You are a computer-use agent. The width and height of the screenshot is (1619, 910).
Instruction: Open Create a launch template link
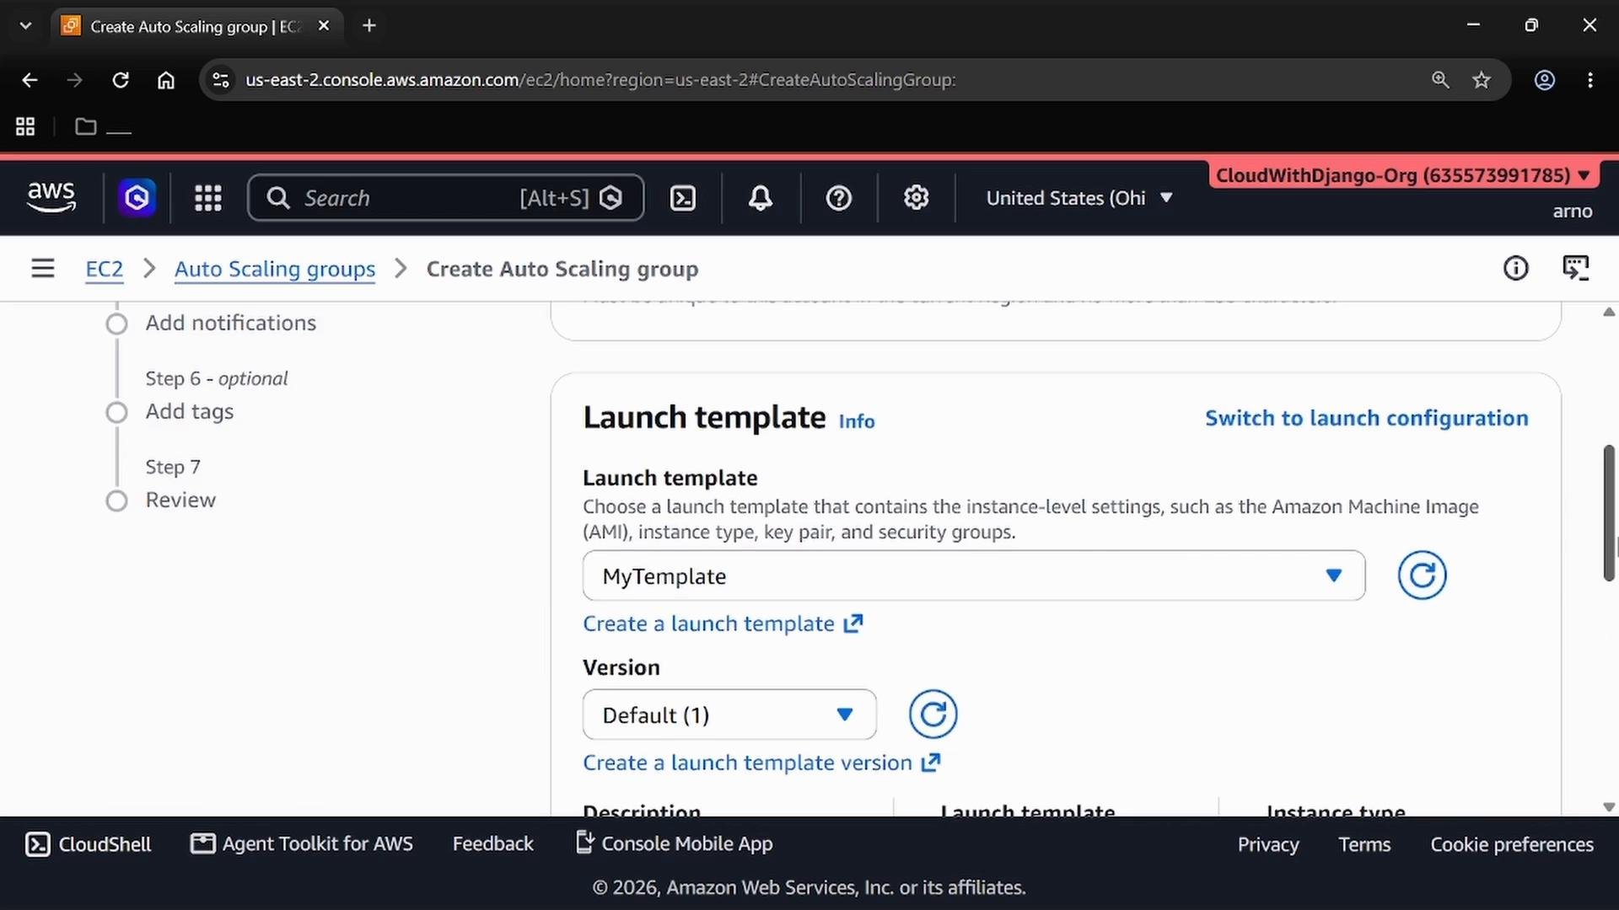click(x=723, y=624)
